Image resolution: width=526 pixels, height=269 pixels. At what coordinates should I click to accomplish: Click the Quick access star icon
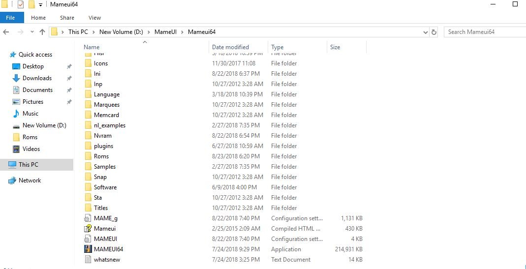13,55
